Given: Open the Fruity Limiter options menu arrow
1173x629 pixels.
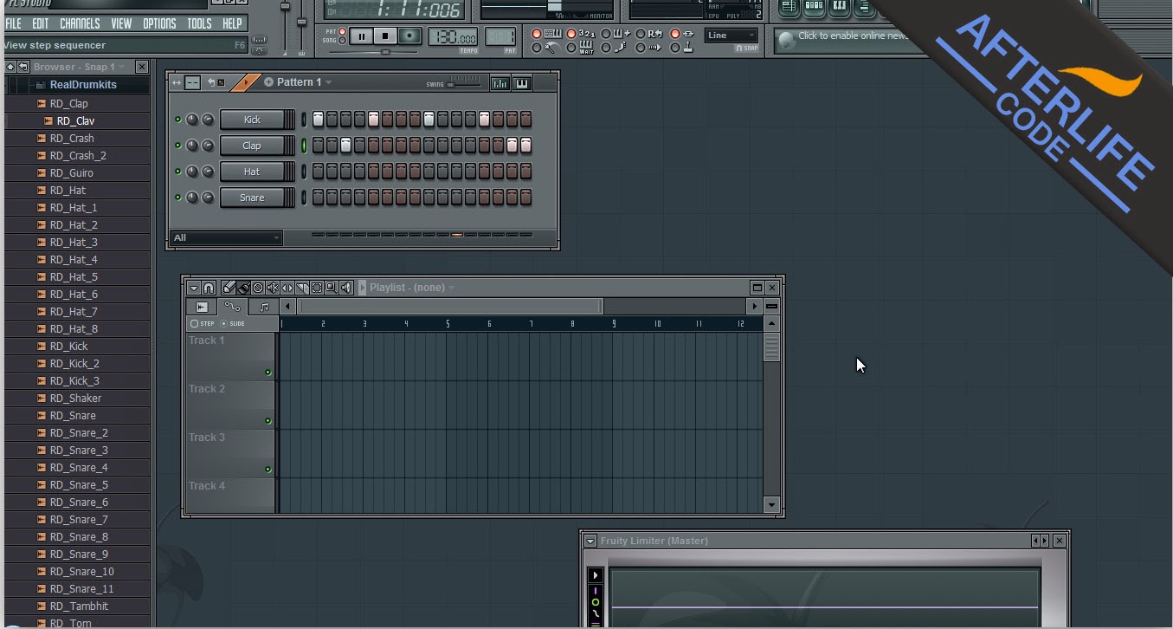Looking at the screenshot, I should (x=590, y=541).
